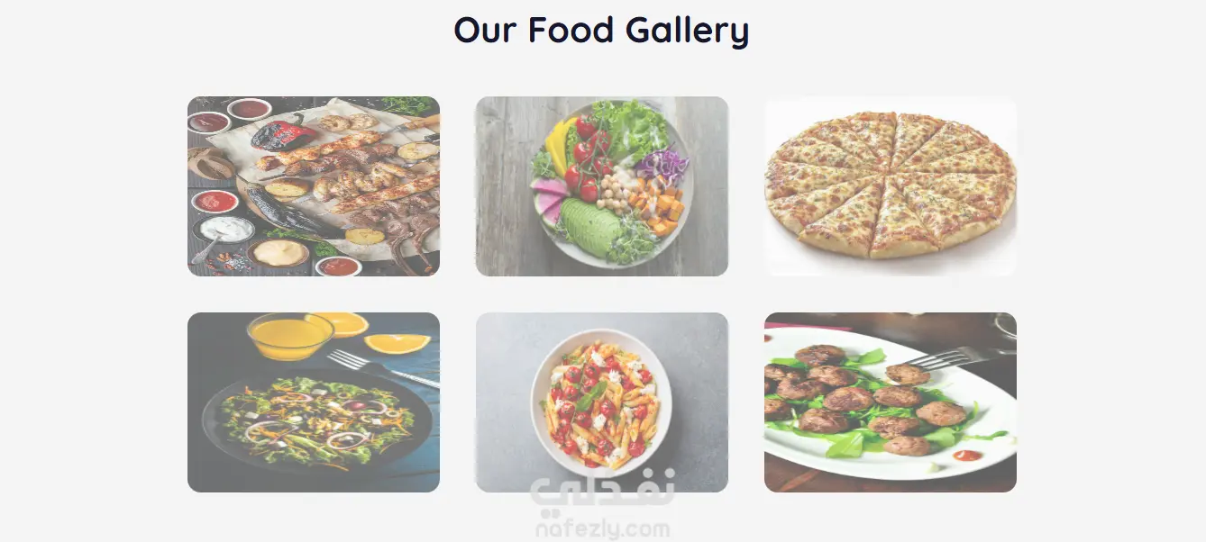Viewport: 1206px width, 542px height.
Task: Select the sliced cheese pizza image
Action: (x=891, y=186)
